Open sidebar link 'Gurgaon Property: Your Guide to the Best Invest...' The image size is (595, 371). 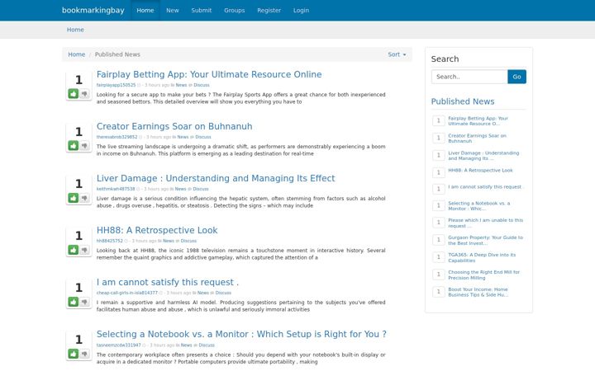tap(485, 241)
